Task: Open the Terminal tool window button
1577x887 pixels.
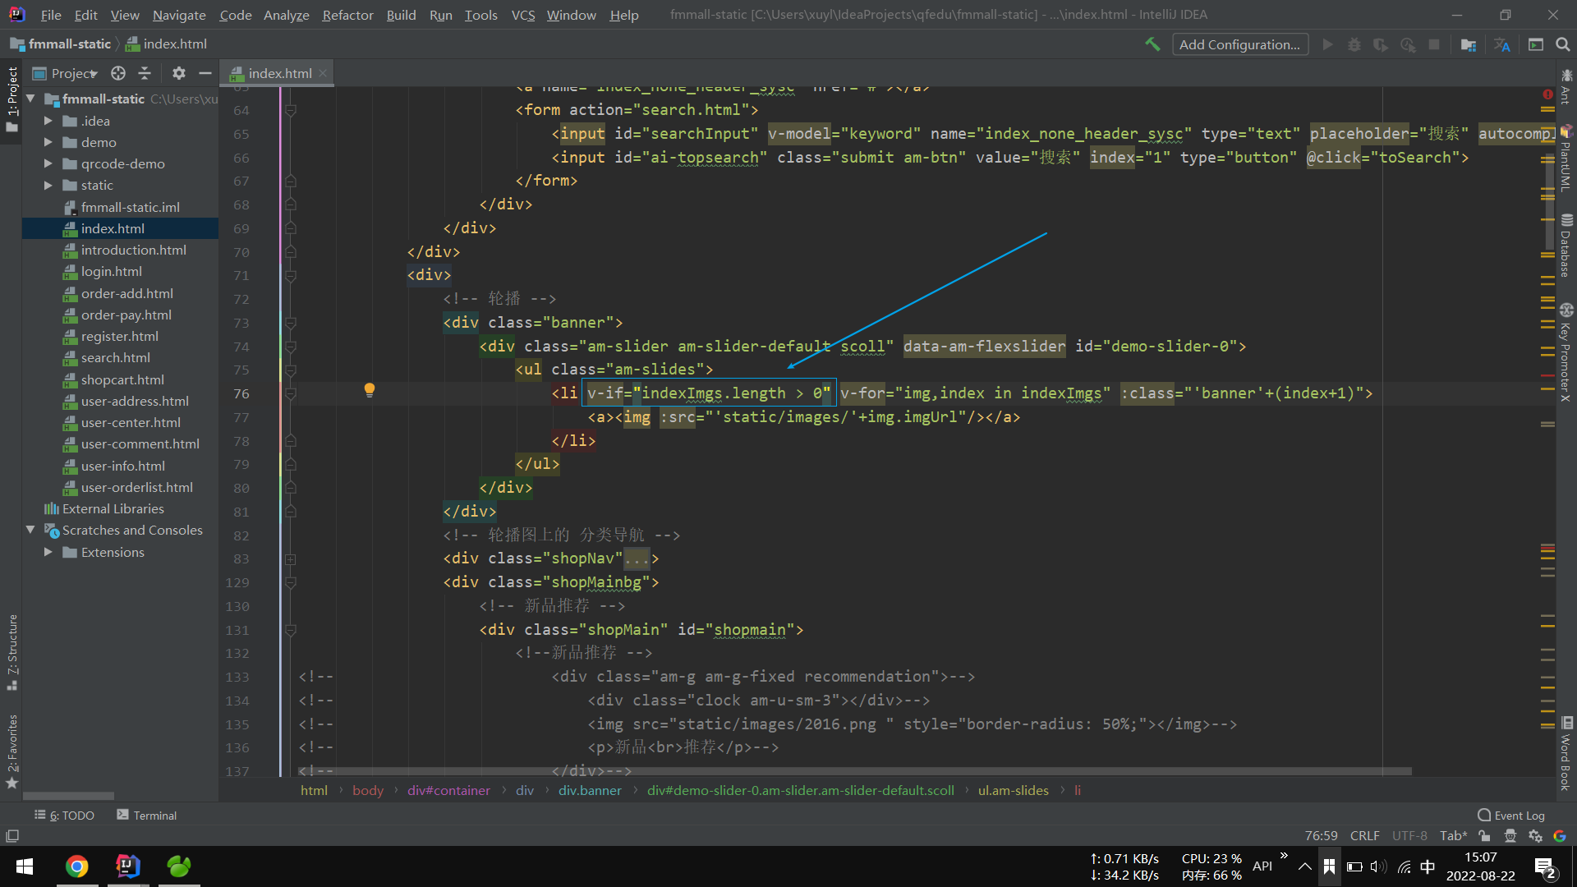Action: [x=147, y=815]
